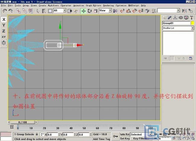
Task: Toggle Spinner Snap in main toolbar
Action: (141, 11)
